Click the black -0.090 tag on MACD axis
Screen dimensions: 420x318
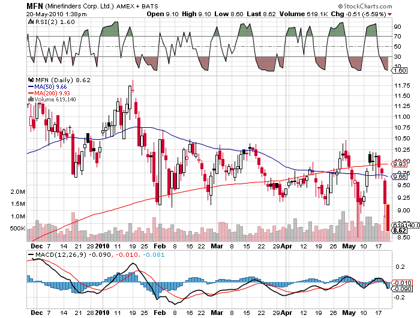(x=401, y=289)
